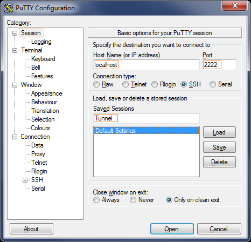Image resolution: width=251 pixels, height=242 pixels.
Task: Collapse the Session tree node
Action: pos(15,33)
